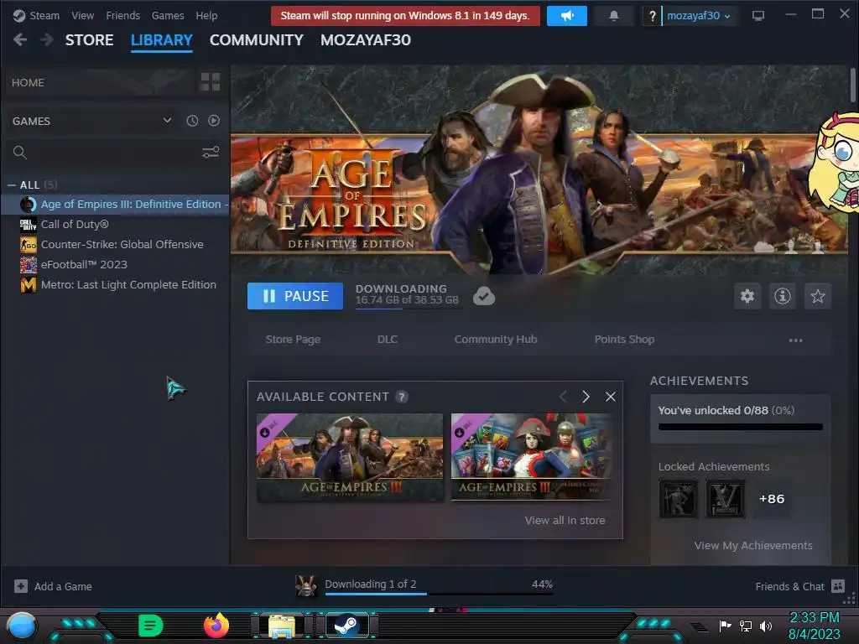The image size is (859, 644).
Task: Go back with the left arrow
Action: click(20, 39)
